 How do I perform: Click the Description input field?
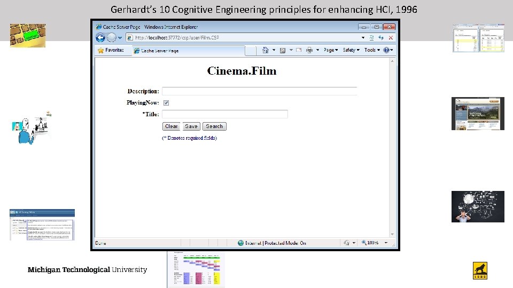click(260, 91)
